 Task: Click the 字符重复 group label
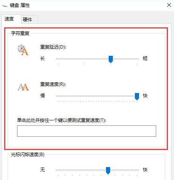tap(20, 33)
